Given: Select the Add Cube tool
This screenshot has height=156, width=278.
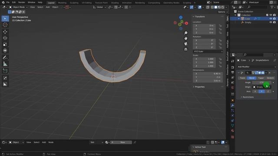Looking at the screenshot, I should tap(5, 71).
